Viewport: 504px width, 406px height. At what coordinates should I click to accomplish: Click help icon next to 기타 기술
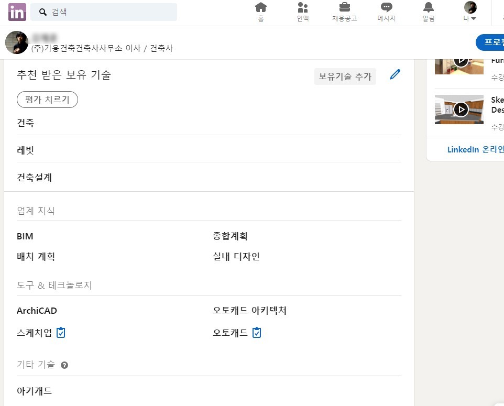(64, 365)
